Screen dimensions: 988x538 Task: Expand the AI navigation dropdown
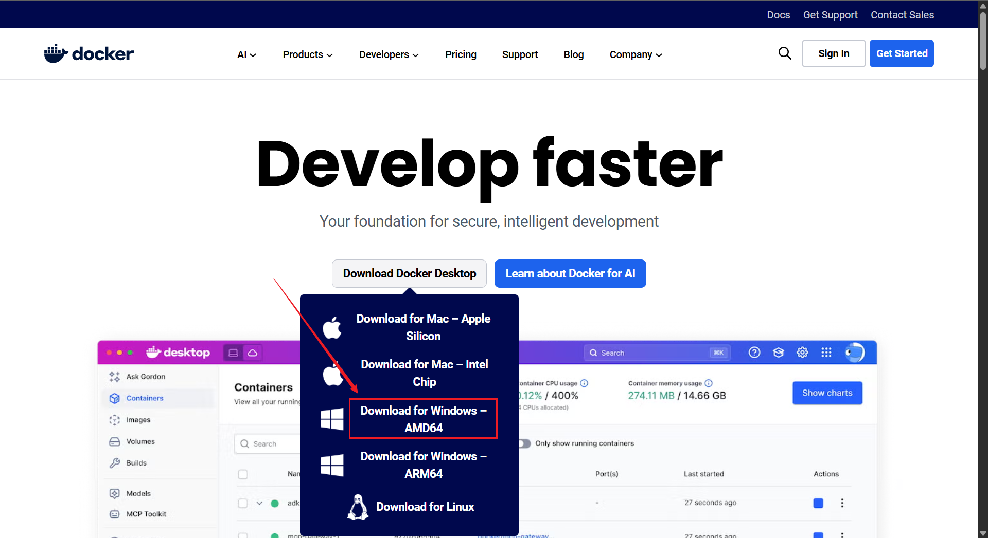tap(246, 54)
